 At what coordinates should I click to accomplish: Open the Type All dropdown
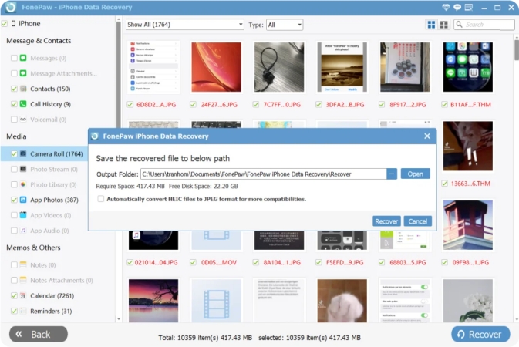pos(285,25)
